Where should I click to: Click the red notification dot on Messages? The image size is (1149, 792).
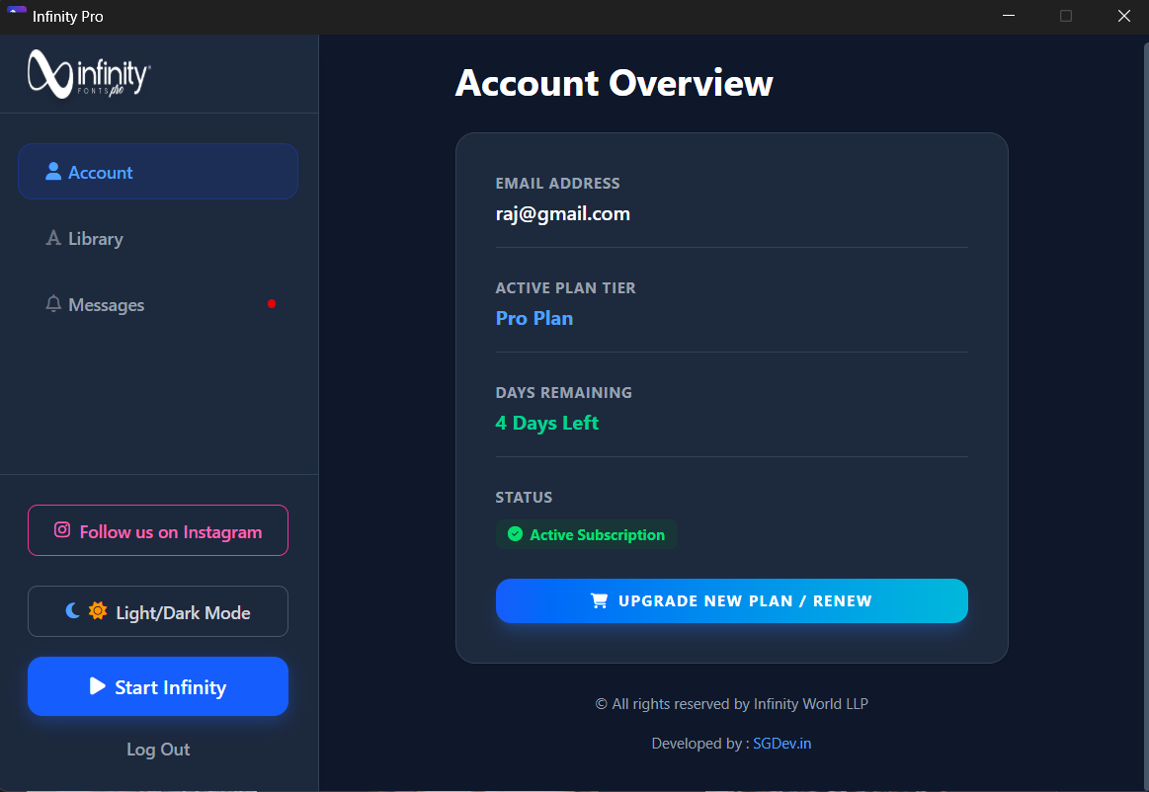[x=271, y=303]
